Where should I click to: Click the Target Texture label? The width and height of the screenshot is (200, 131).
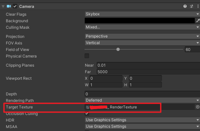coord(19,107)
